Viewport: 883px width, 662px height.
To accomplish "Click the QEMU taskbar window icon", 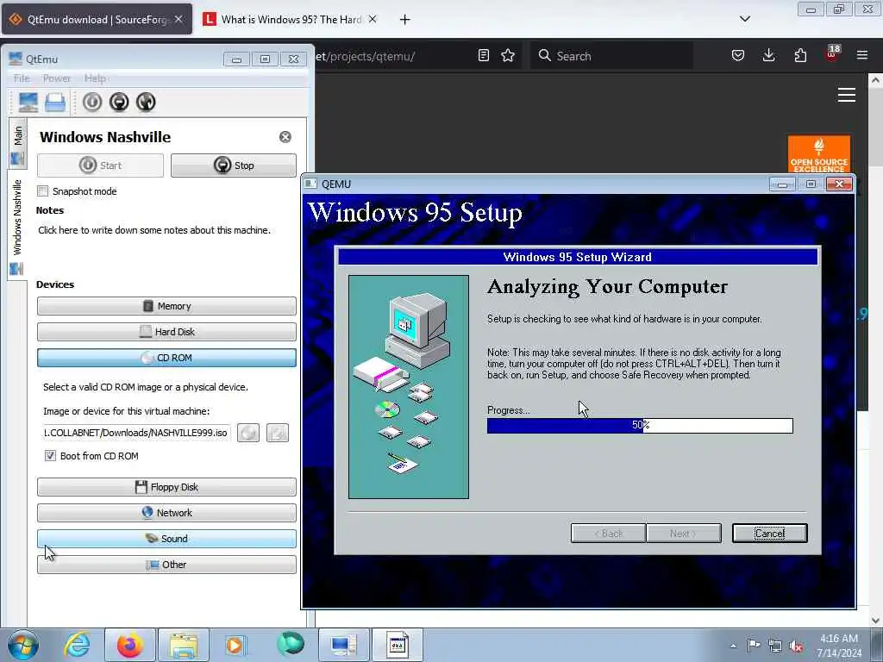I will pos(397,645).
